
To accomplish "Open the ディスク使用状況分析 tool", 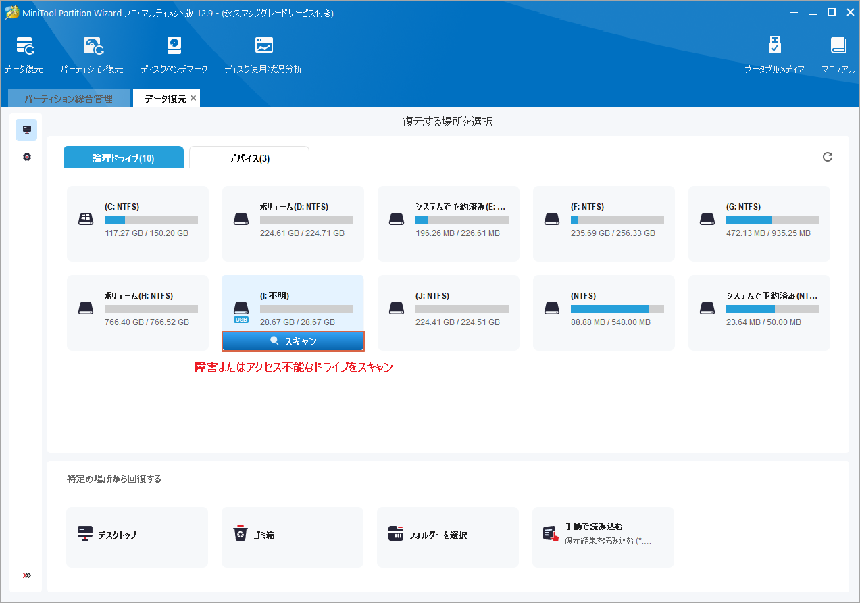I will pyautogui.click(x=263, y=46).
